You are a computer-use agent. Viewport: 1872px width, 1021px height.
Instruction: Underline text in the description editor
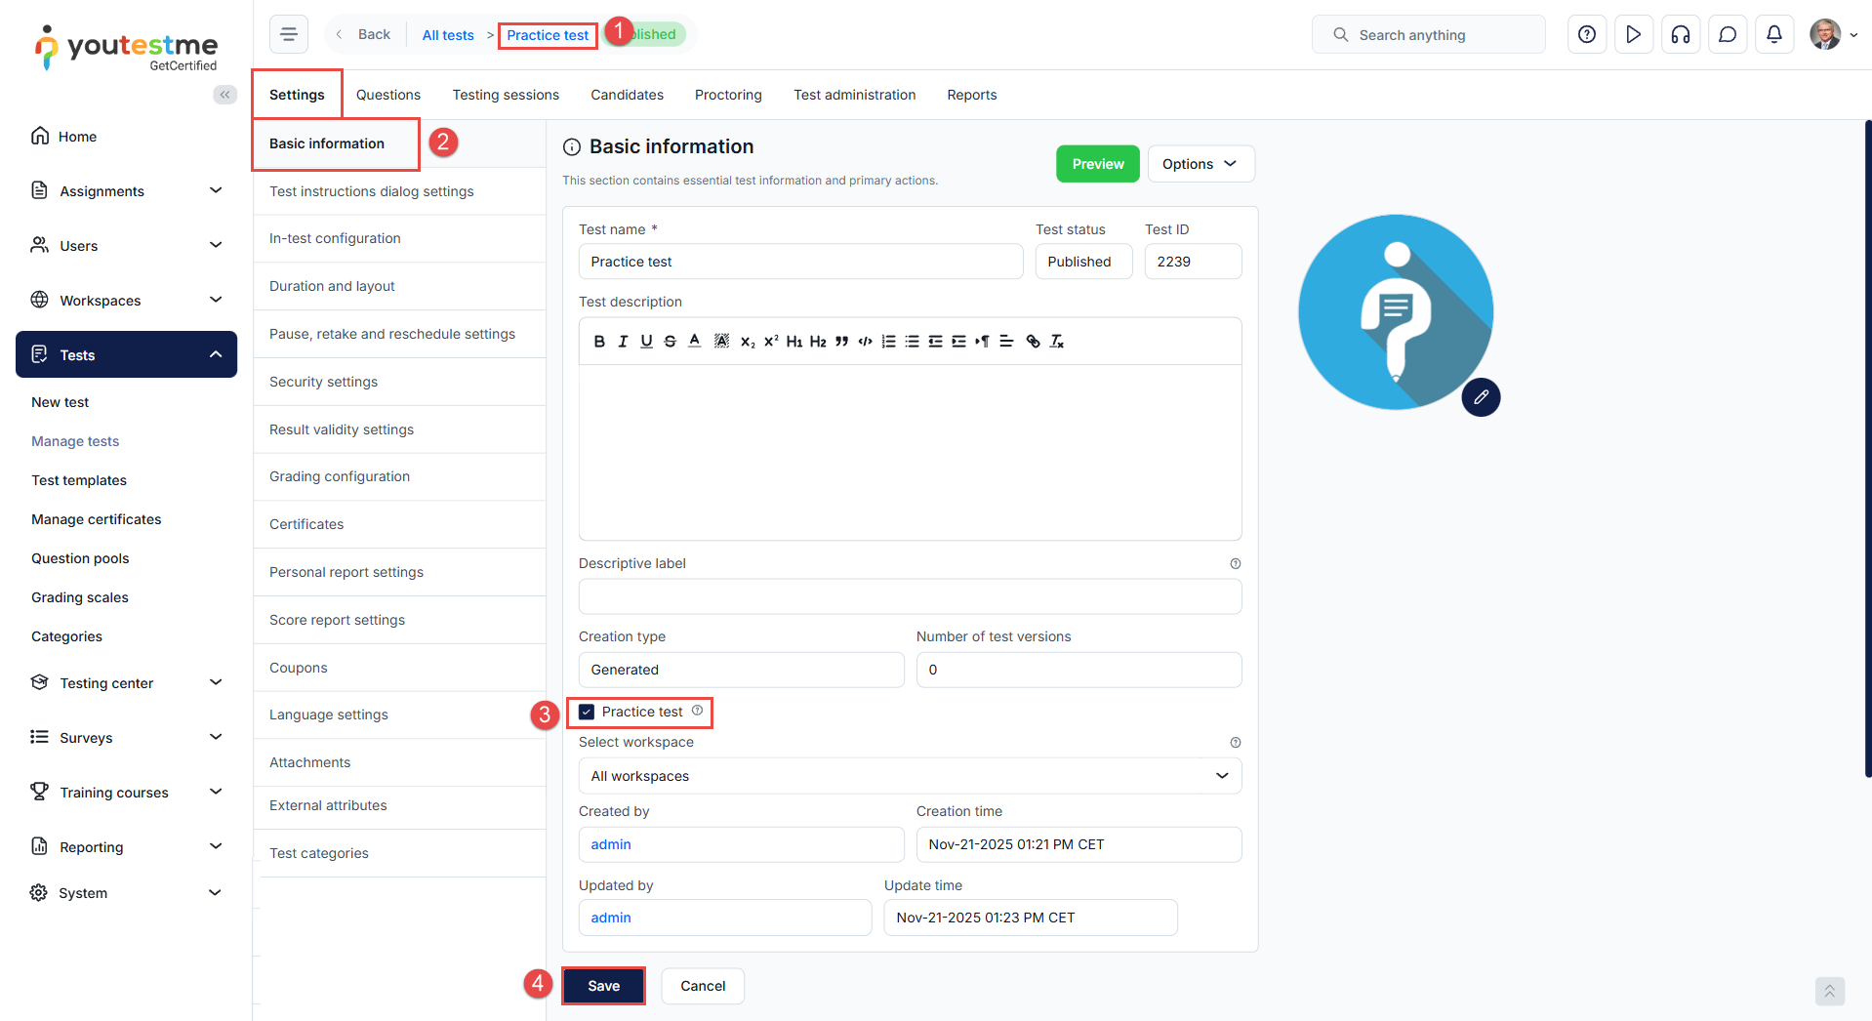coord(646,342)
